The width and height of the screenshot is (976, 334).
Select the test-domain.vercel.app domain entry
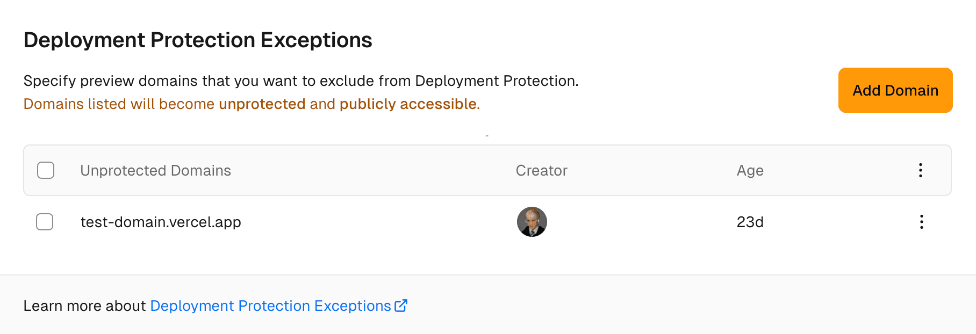(161, 222)
